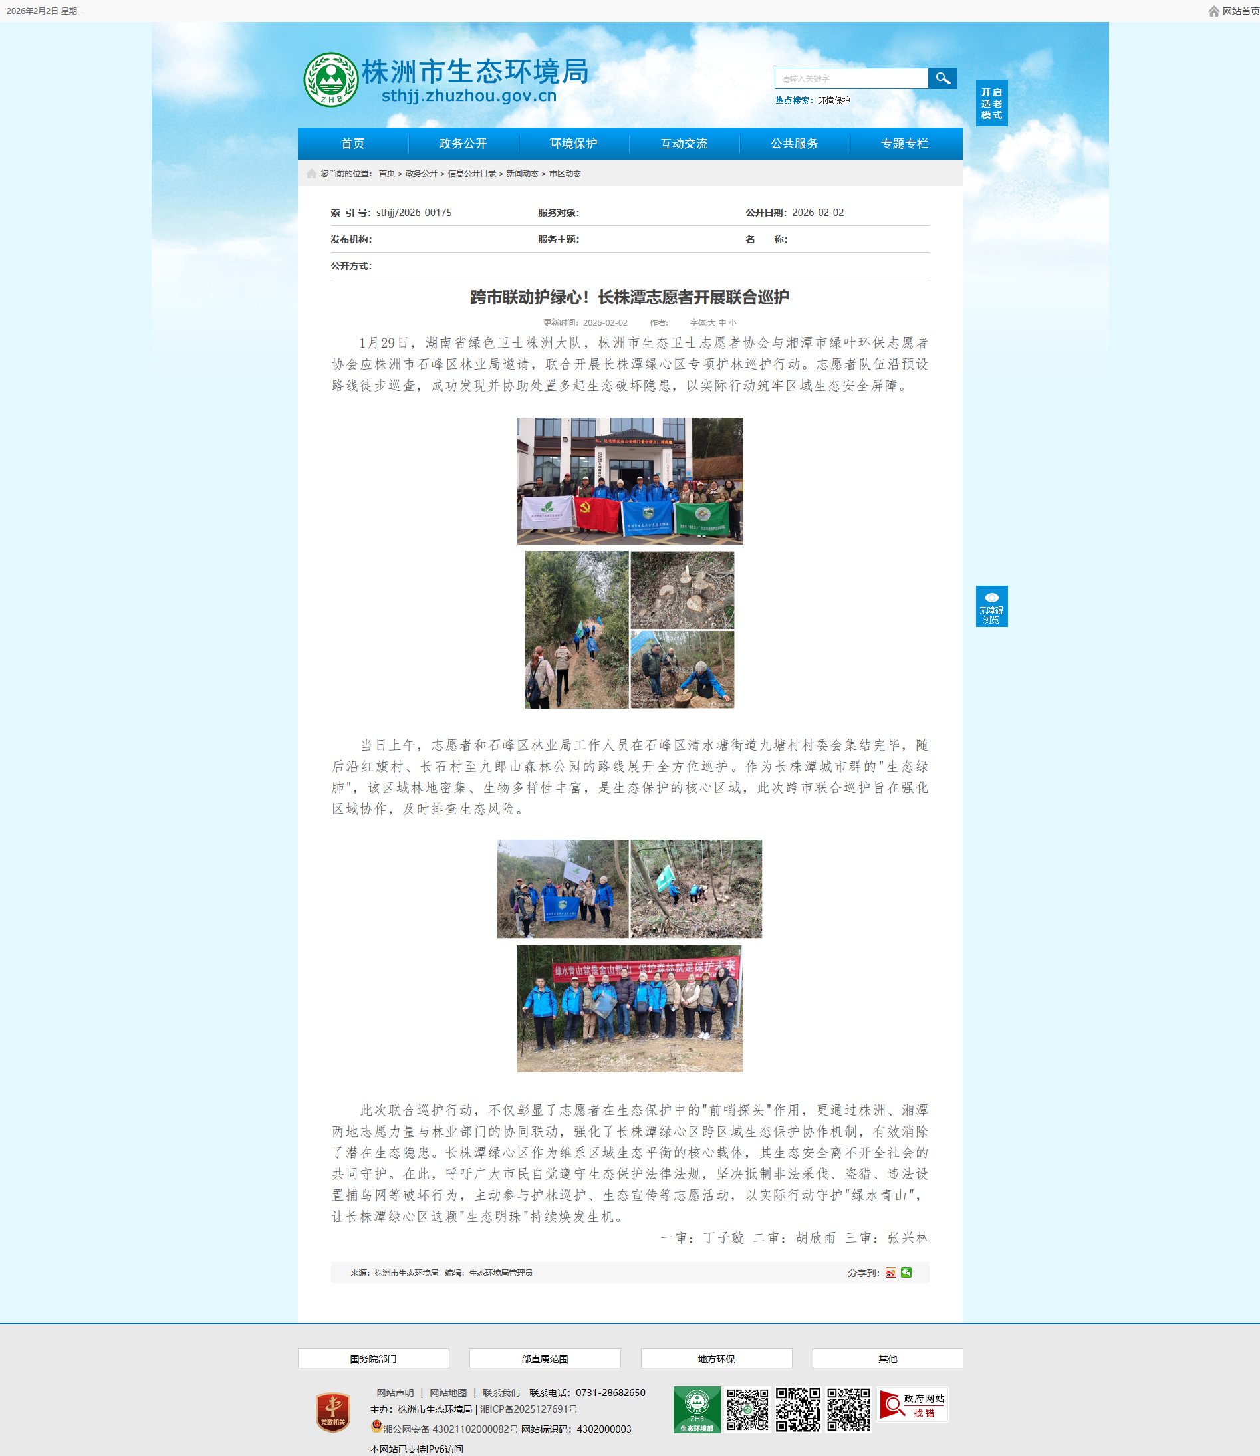Click the WeChat share icon
The image size is (1260, 1456).
[x=906, y=1273]
